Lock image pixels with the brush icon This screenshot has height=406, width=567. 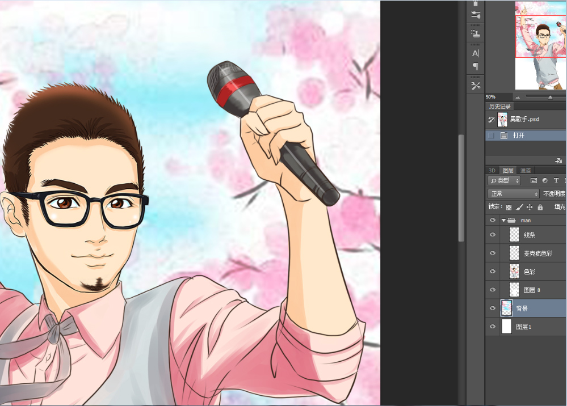pyautogui.click(x=519, y=208)
